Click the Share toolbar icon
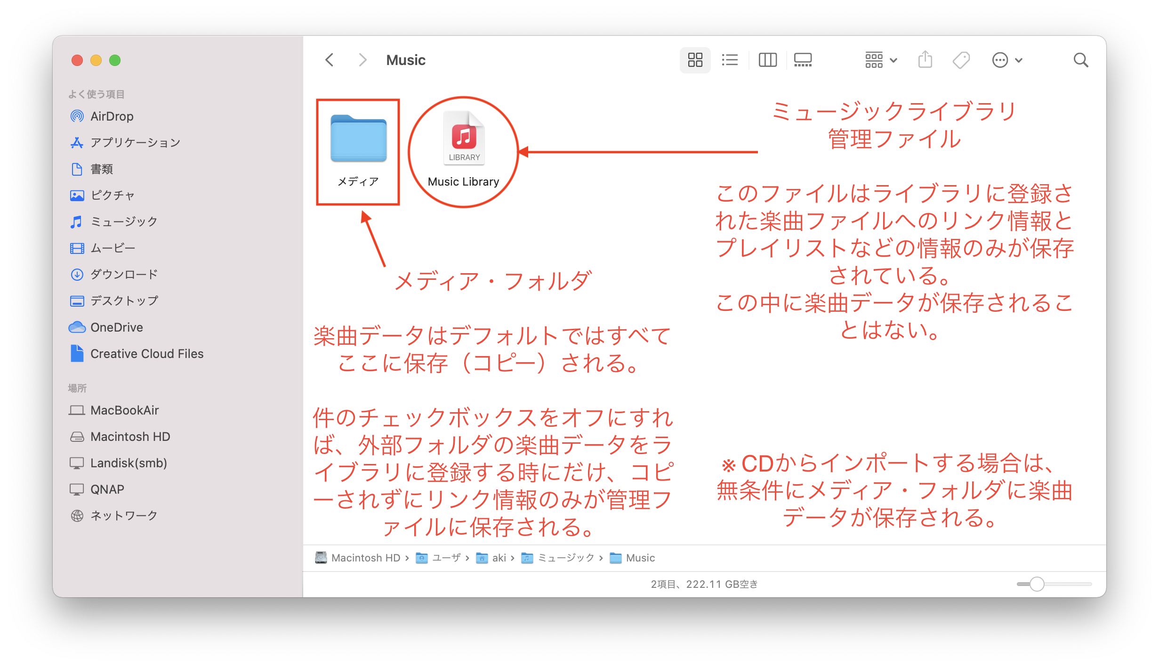This screenshot has height=667, width=1159. [x=925, y=60]
